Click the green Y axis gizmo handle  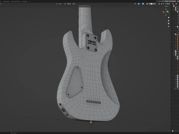(167, 12)
